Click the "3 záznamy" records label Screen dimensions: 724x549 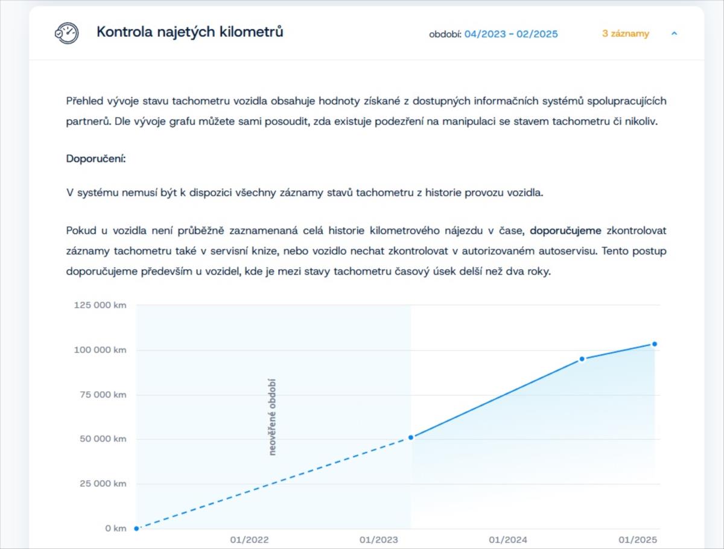625,34
